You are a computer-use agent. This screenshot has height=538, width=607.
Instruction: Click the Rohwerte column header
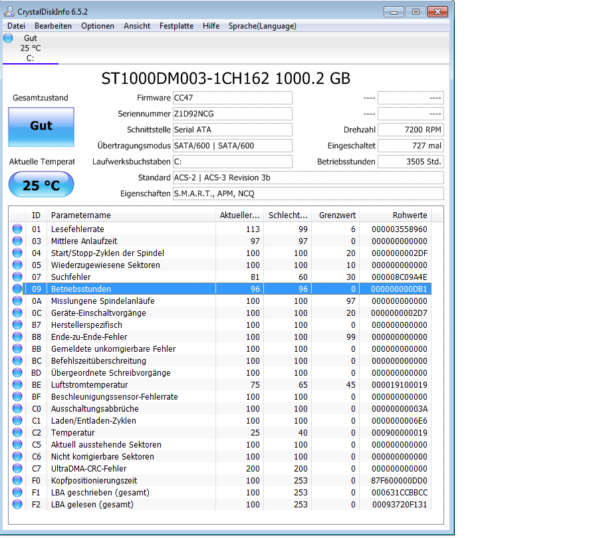(x=395, y=215)
